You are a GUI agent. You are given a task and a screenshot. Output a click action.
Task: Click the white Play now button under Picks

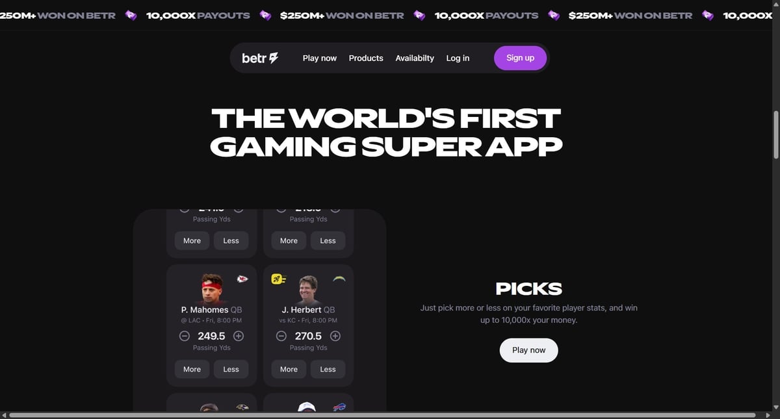tap(529, 350)
